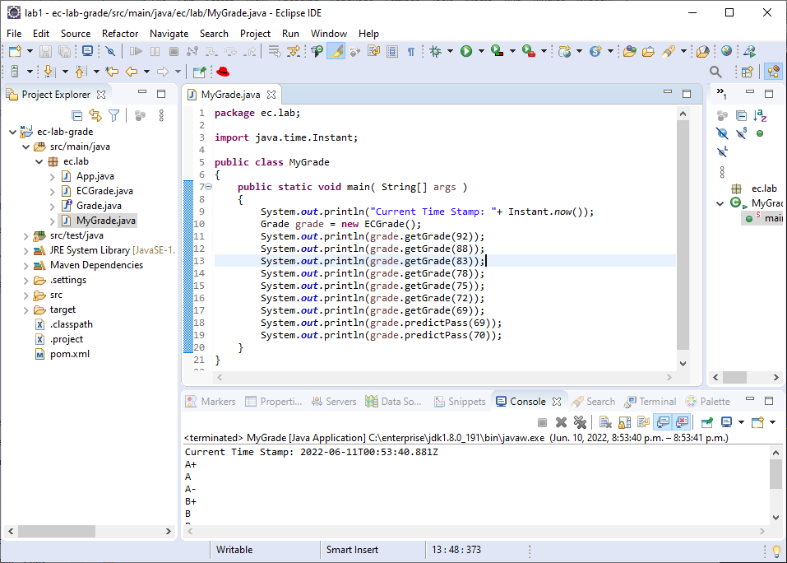Image resolution: width=787 pixels, height=563 pixels.
Task: Expand the target folder
Action: click(26, 310)
